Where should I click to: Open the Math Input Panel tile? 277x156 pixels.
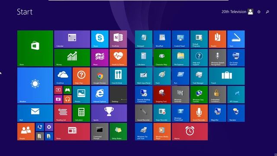coord(144,76)
